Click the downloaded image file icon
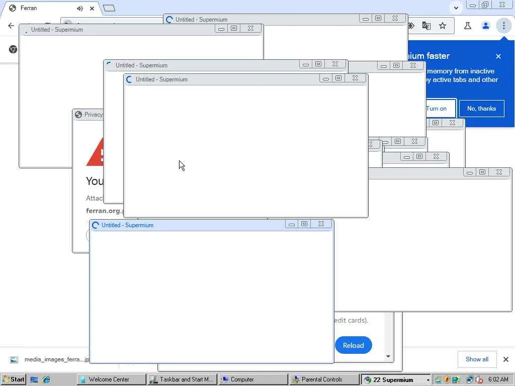Screen dimensions: 515x386 (x=14, y=360)
